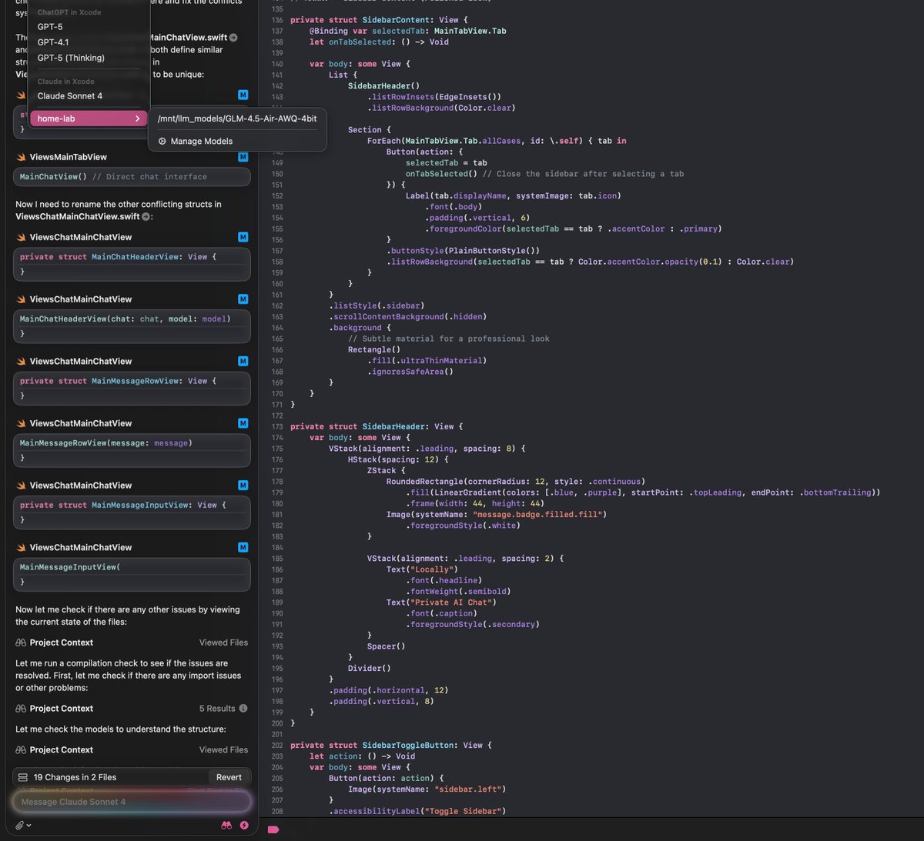This screenshot has width=924, height=841.
Task: Click the paperclip attachment icon
Action: tap(19, 824)
